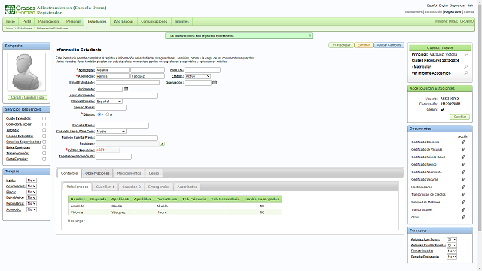Click the Salir link
482x271 pixels.
[x=470, y=5]
